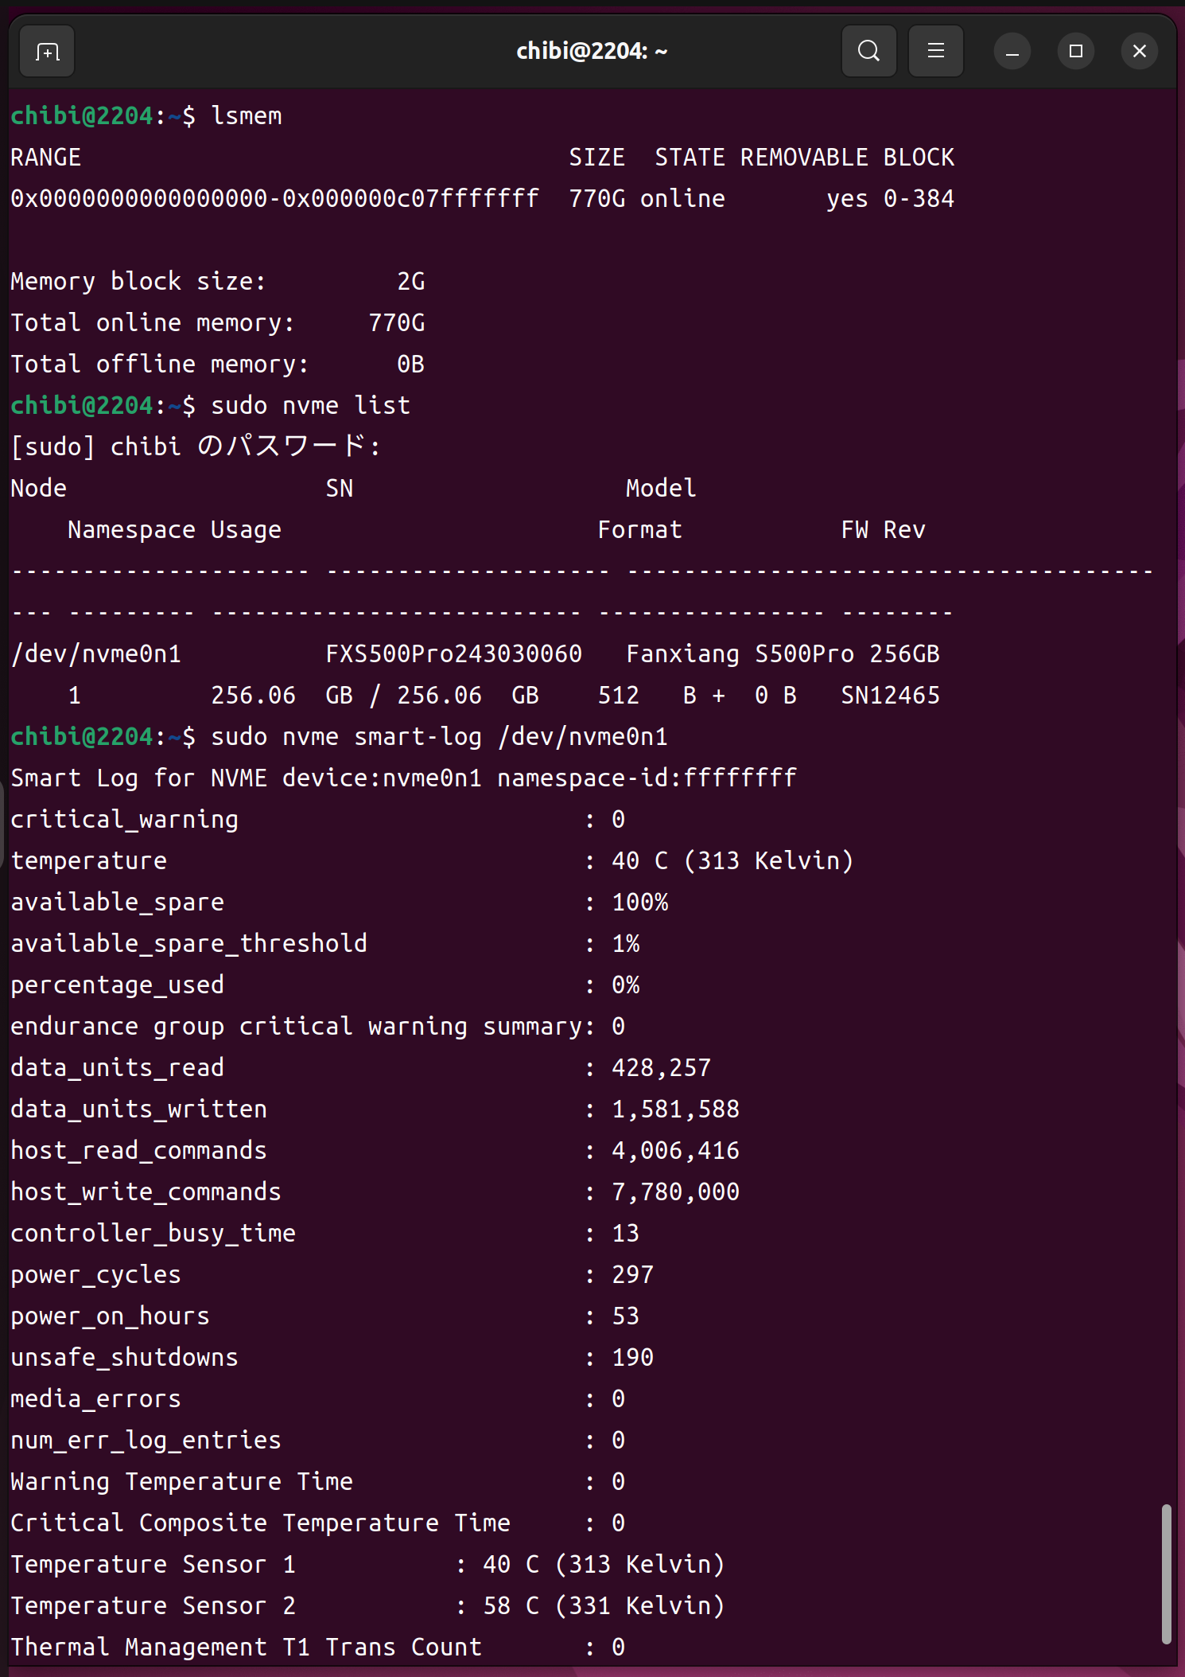Image resolution: width=1185 pixels, height=1677 pixels.
Task: Close the terminal window
Action: click(1139, 52)
